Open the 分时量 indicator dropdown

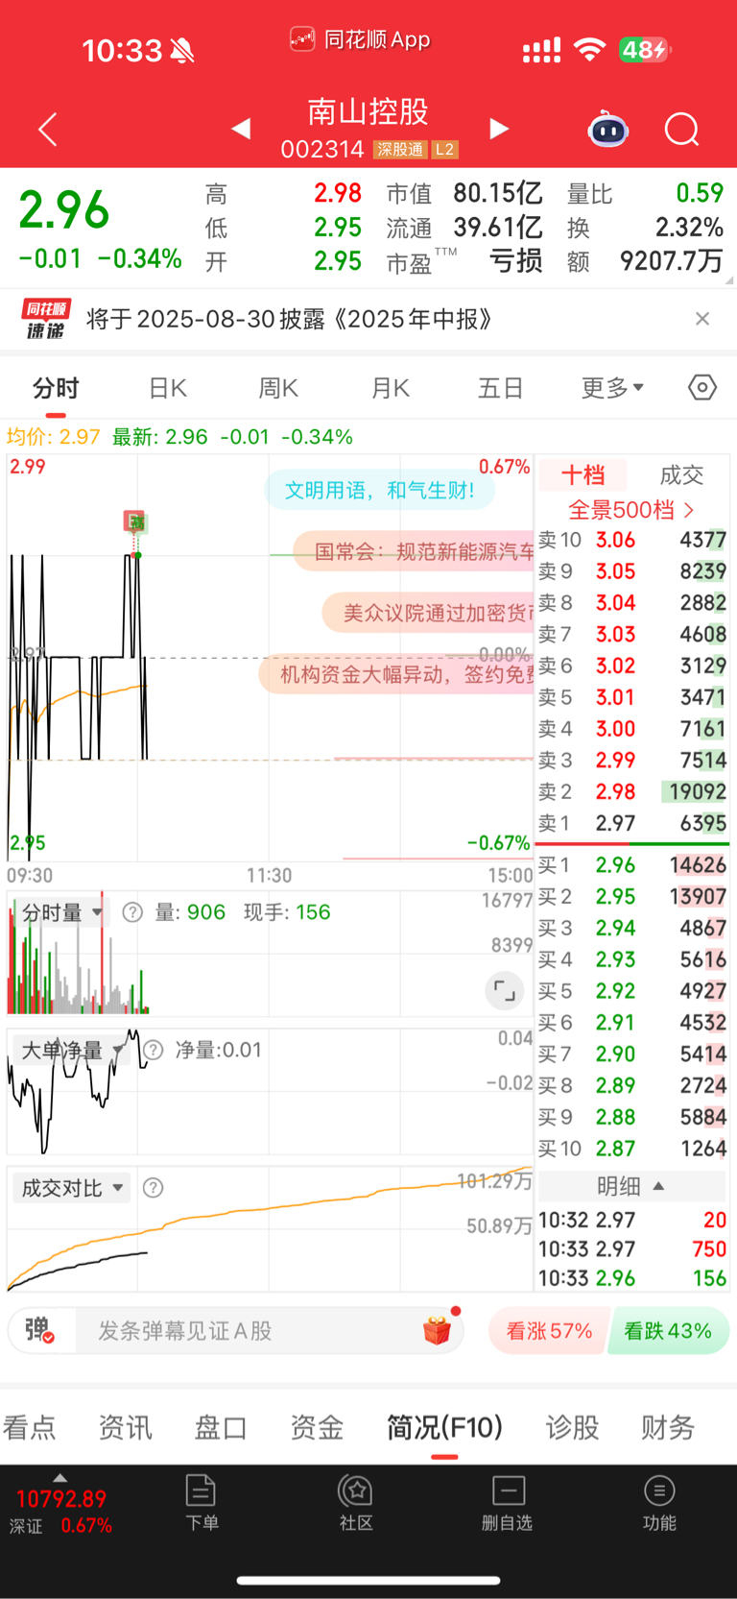pos(61,912)
